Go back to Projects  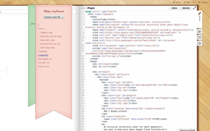click(x=7, y=3)
